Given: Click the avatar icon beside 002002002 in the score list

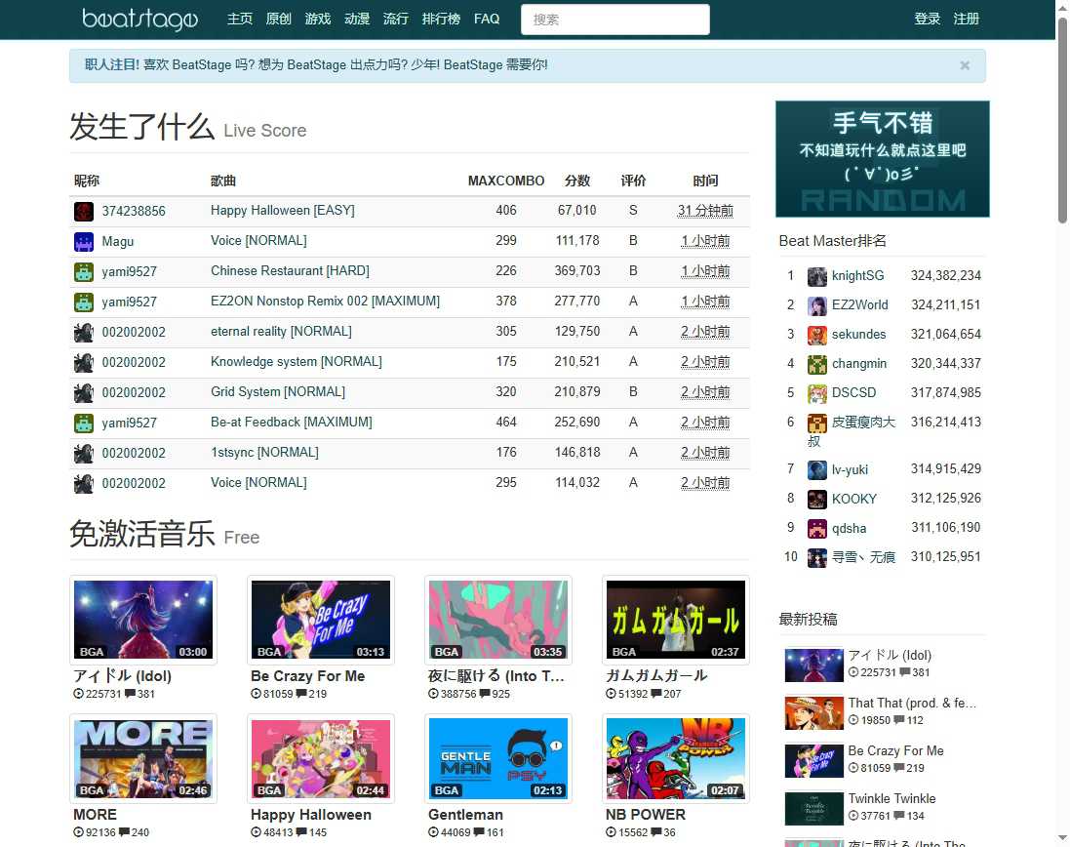Looking at the screenshot, I should pyautogui.click(x=83, y=332).
